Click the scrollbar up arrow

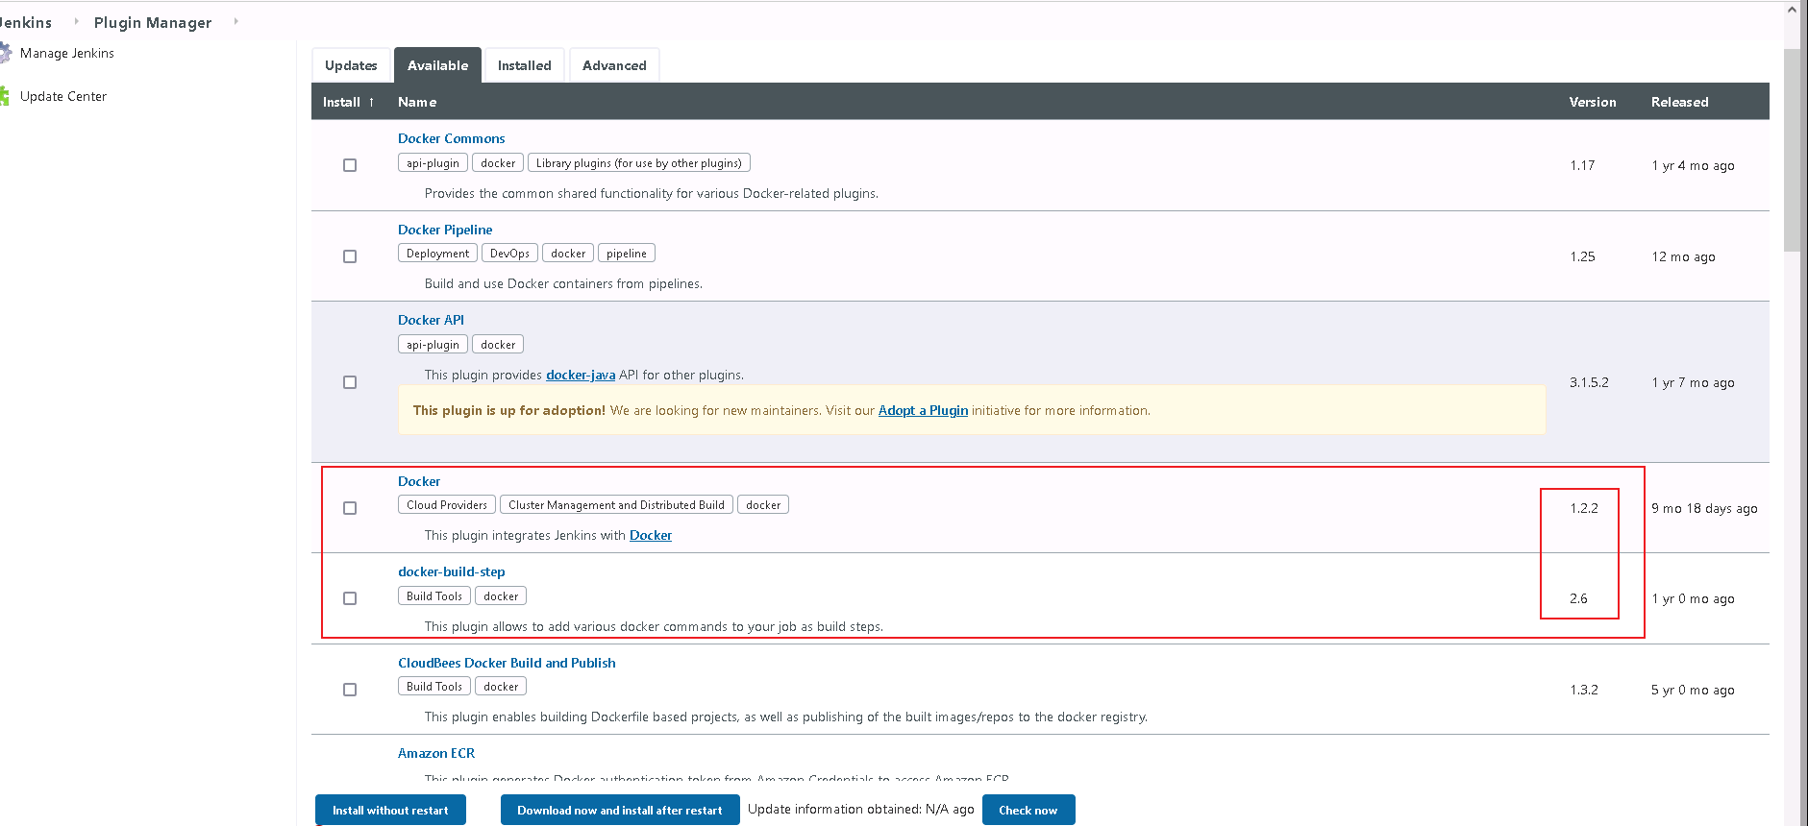[1792, 10]
